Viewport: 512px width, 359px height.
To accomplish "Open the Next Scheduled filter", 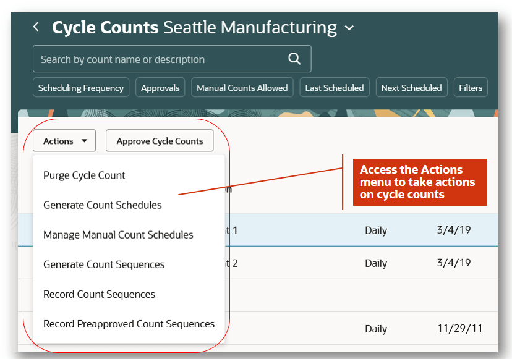I will pyautogui.click(x=411, y=88).
